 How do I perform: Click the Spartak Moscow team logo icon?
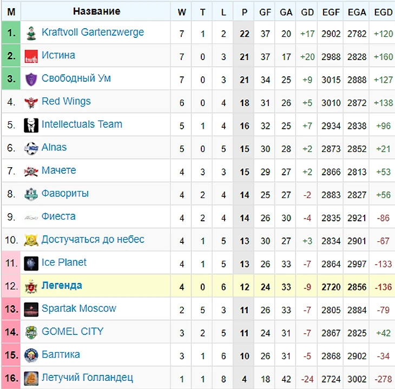[x=31, y=309]
